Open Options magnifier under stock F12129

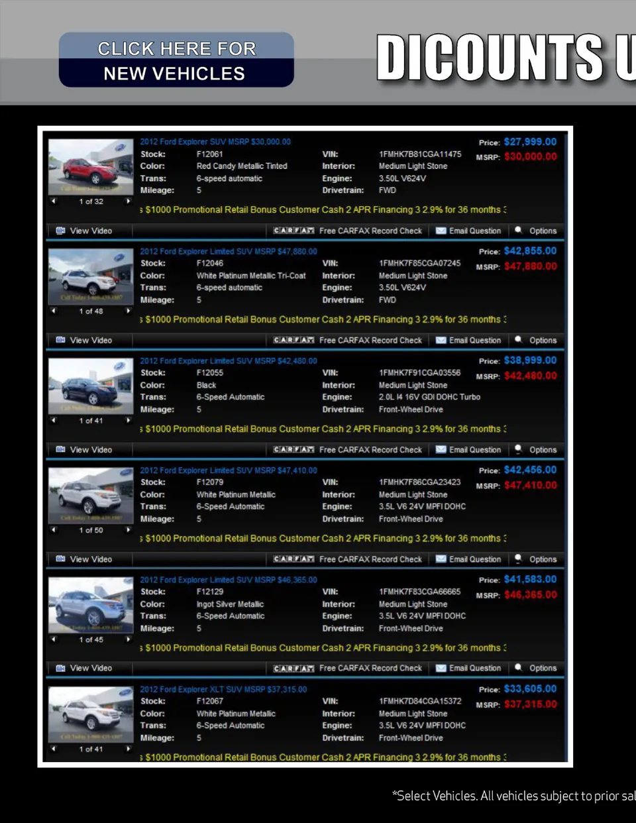[x=519, y=668]
